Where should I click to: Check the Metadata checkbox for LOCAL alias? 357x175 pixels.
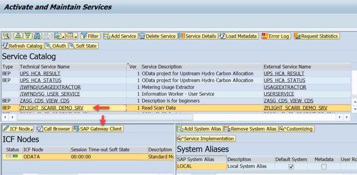[x=324, y=167]
